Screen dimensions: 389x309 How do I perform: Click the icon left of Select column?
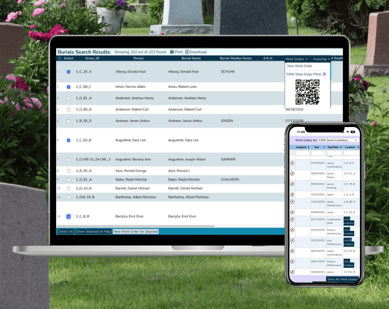[x=59, y=58]
